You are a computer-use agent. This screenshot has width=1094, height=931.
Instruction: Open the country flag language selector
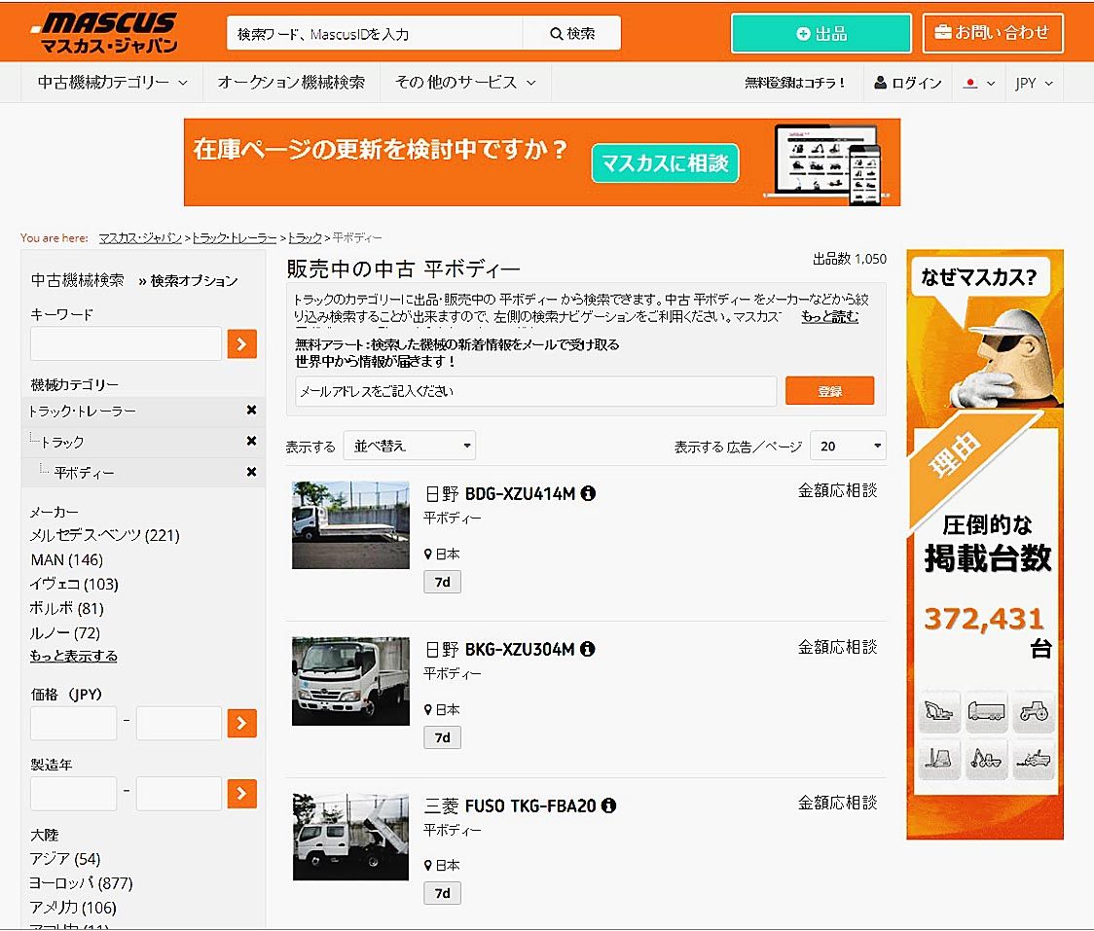pos(978,84)
